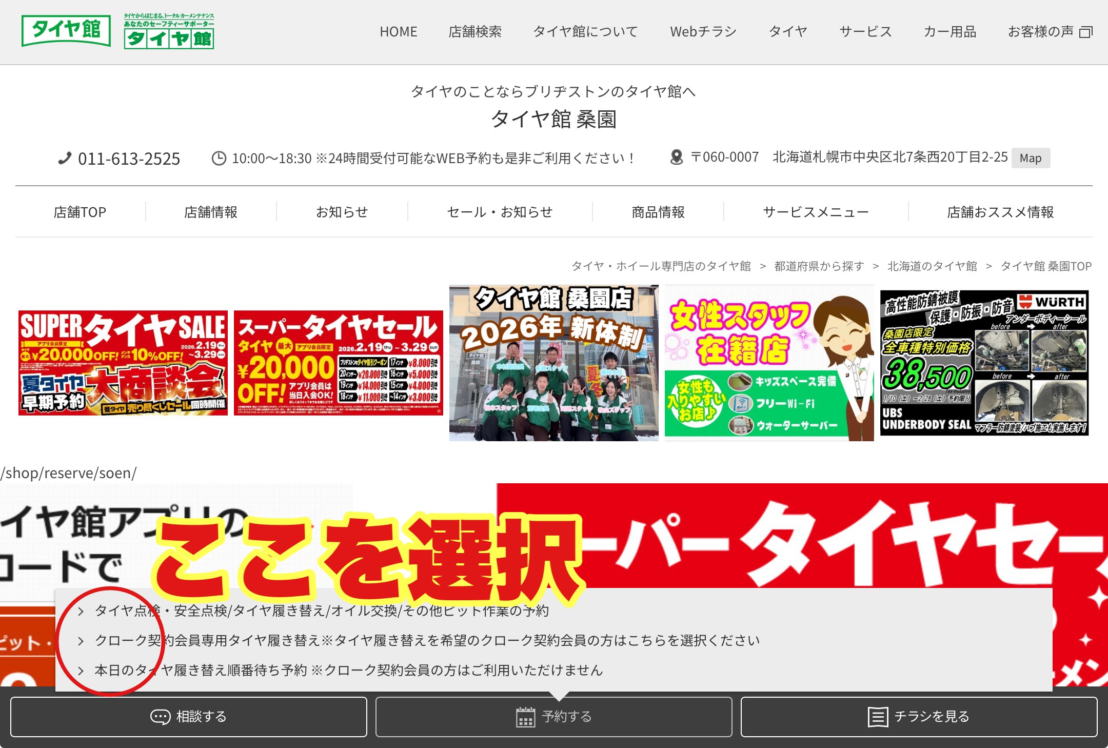The height and width of the screenshot is (748, 1108).
Task: Open the 女性スタッフ在籍店 banner
Action: point(769,363)
